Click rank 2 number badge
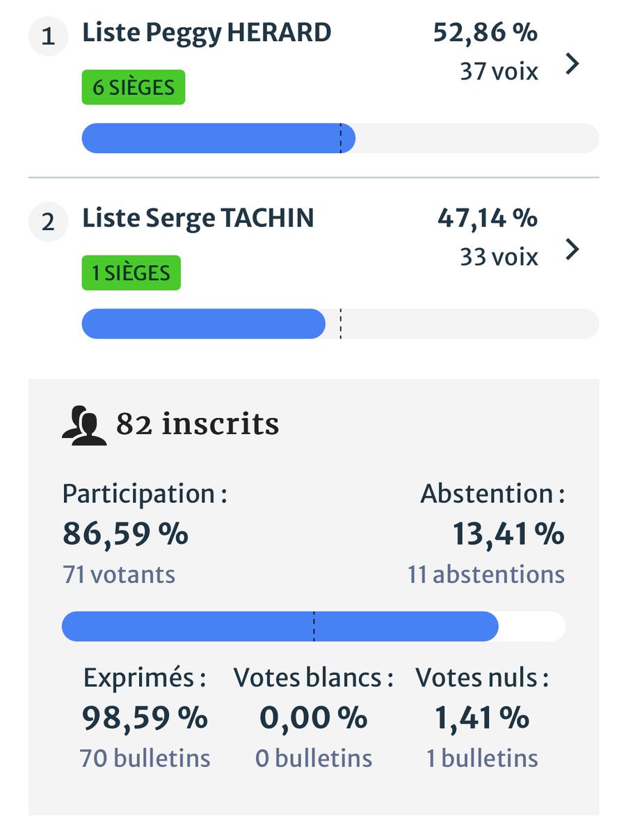 47,222
